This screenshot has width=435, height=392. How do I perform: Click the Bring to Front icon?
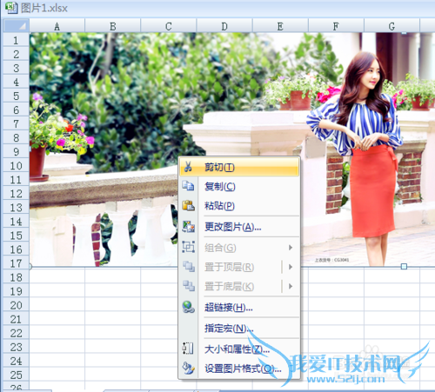click(189, 266)
